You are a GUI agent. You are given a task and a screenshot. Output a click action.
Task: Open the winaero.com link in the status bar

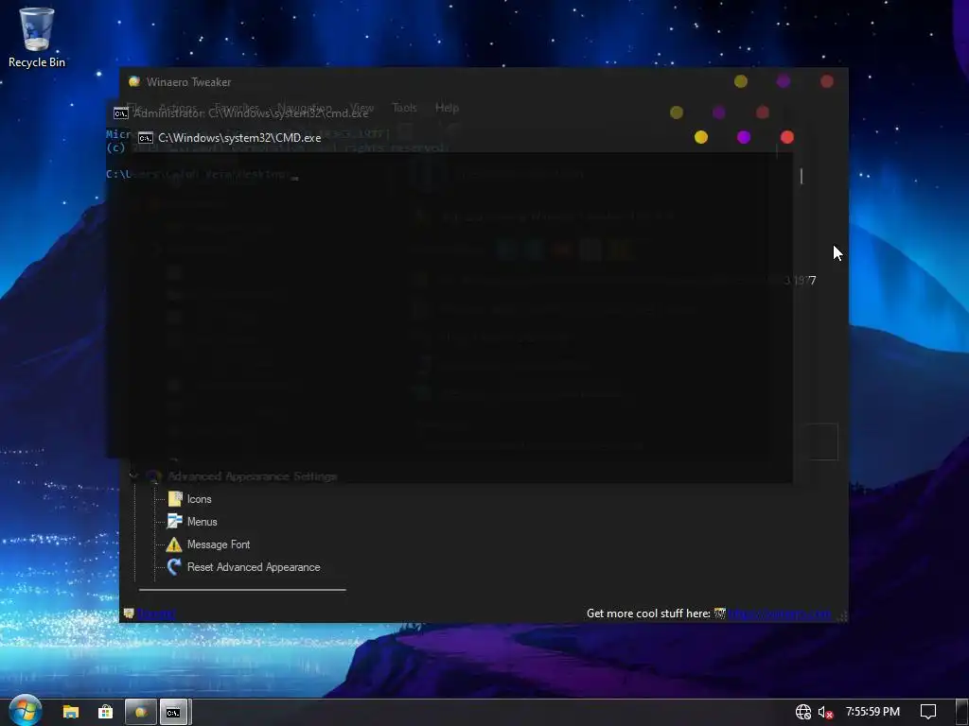coord(780,613)
